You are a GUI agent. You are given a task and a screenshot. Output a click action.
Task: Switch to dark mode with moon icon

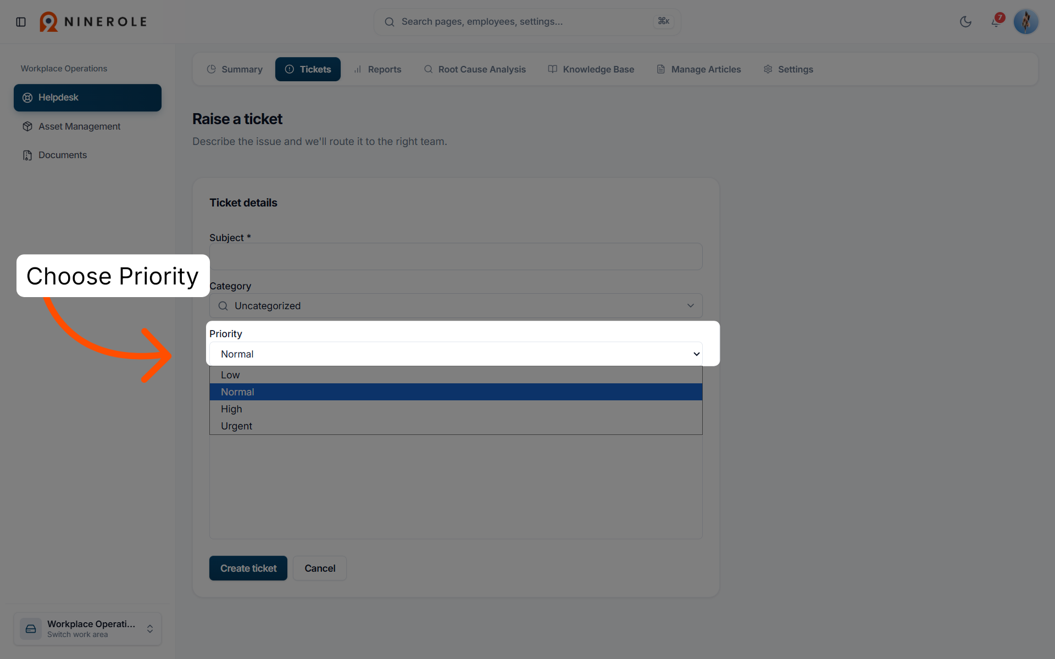[x=965, y=22]
